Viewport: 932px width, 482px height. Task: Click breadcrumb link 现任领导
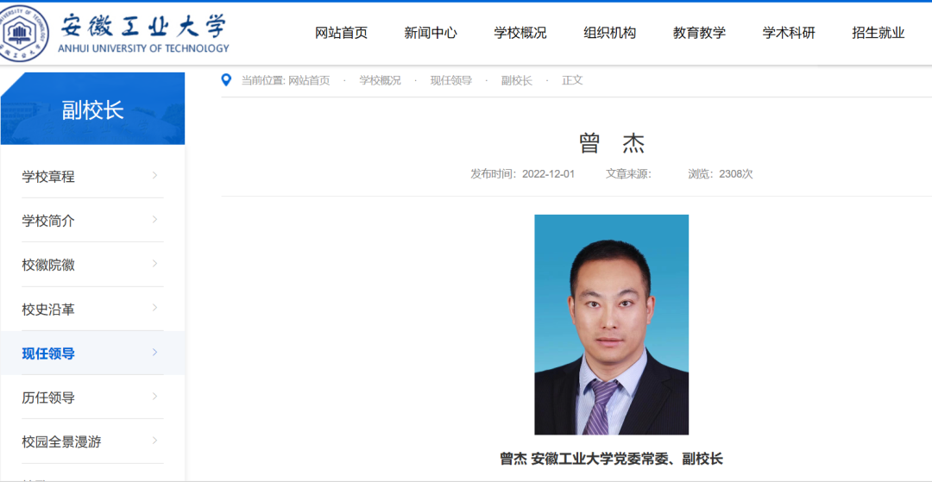click(x=451, y=81)
